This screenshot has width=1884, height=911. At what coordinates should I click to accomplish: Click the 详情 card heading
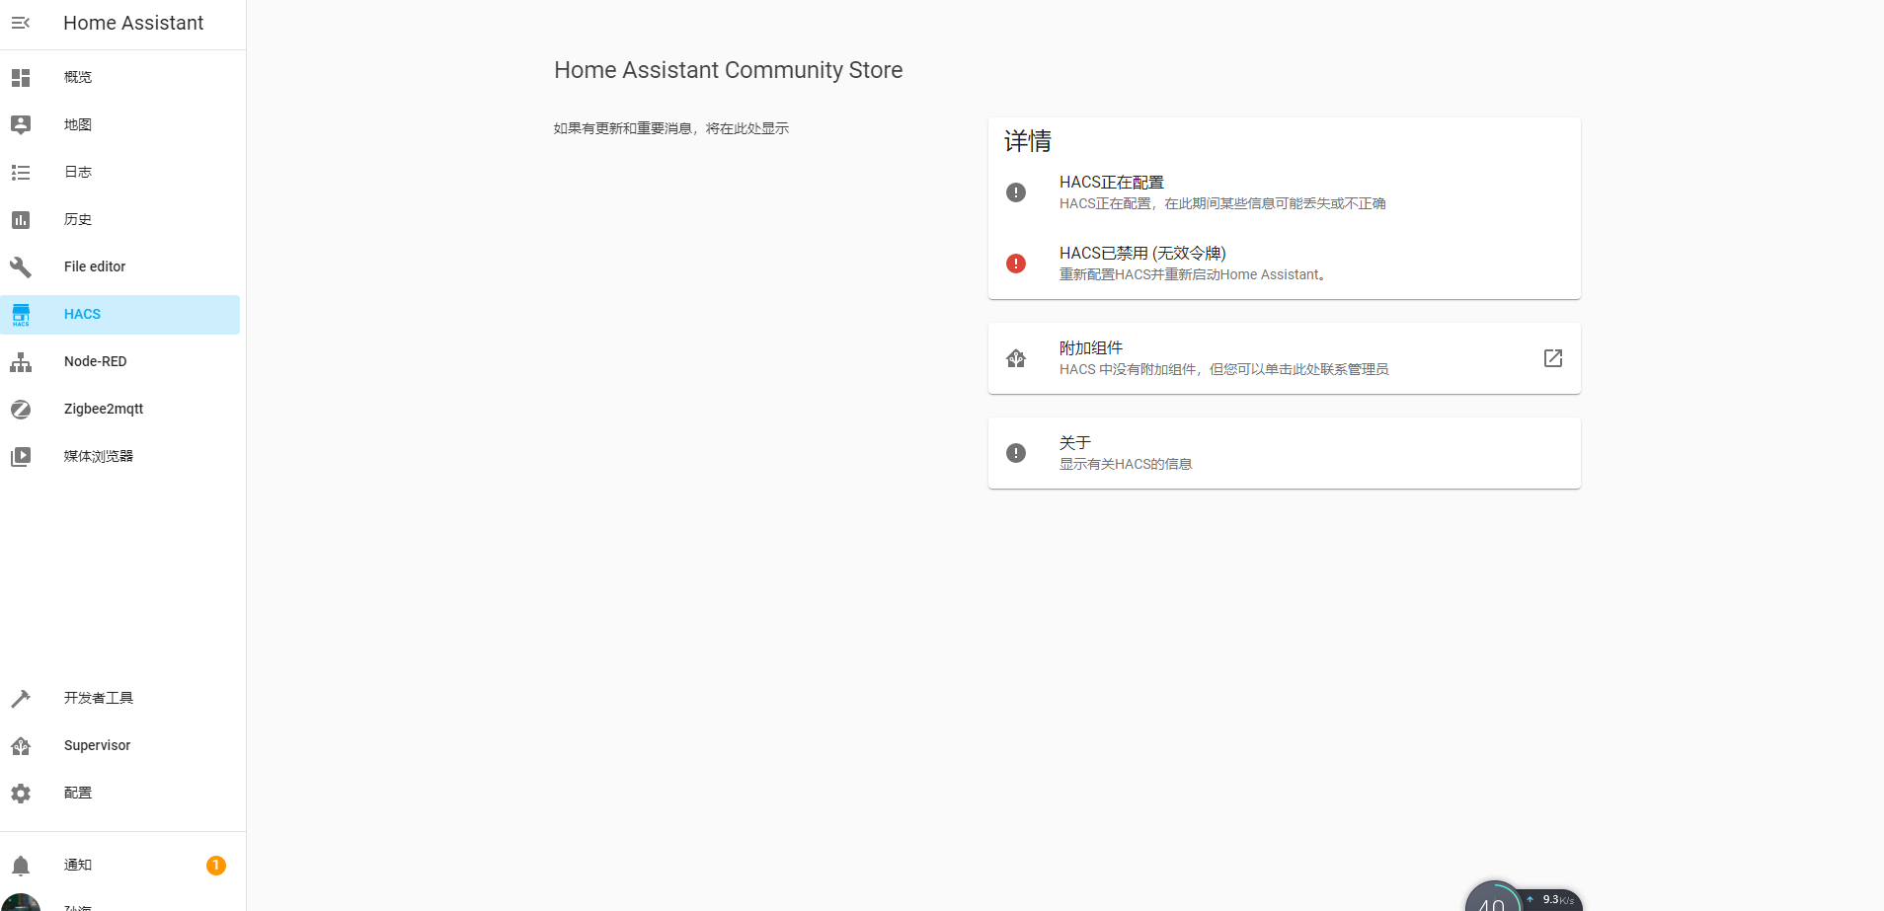tap(1028, 141)
